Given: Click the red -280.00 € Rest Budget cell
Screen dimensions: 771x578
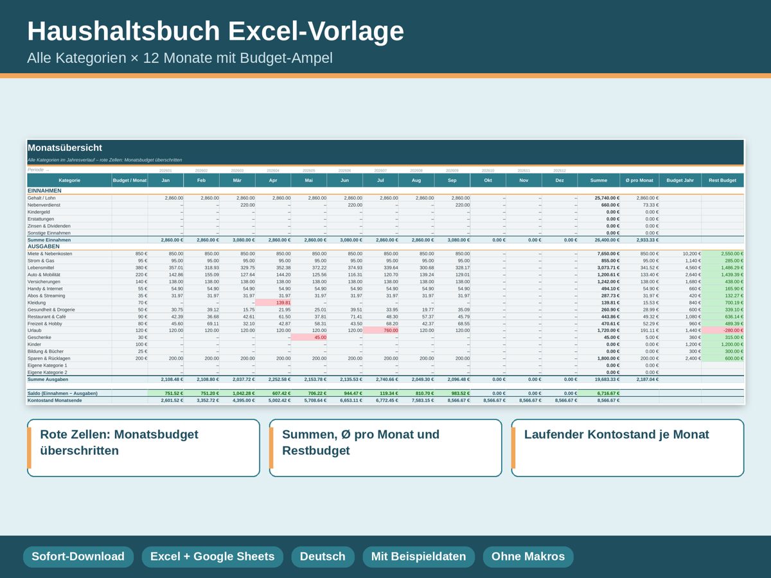Looking at the screenshot, I should pos(723,330).
